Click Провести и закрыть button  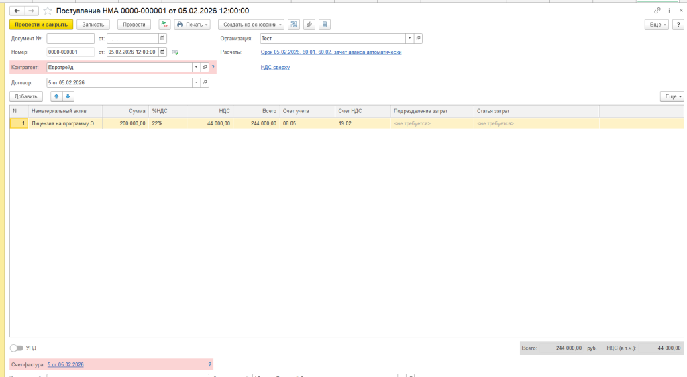tap(41, 25)
